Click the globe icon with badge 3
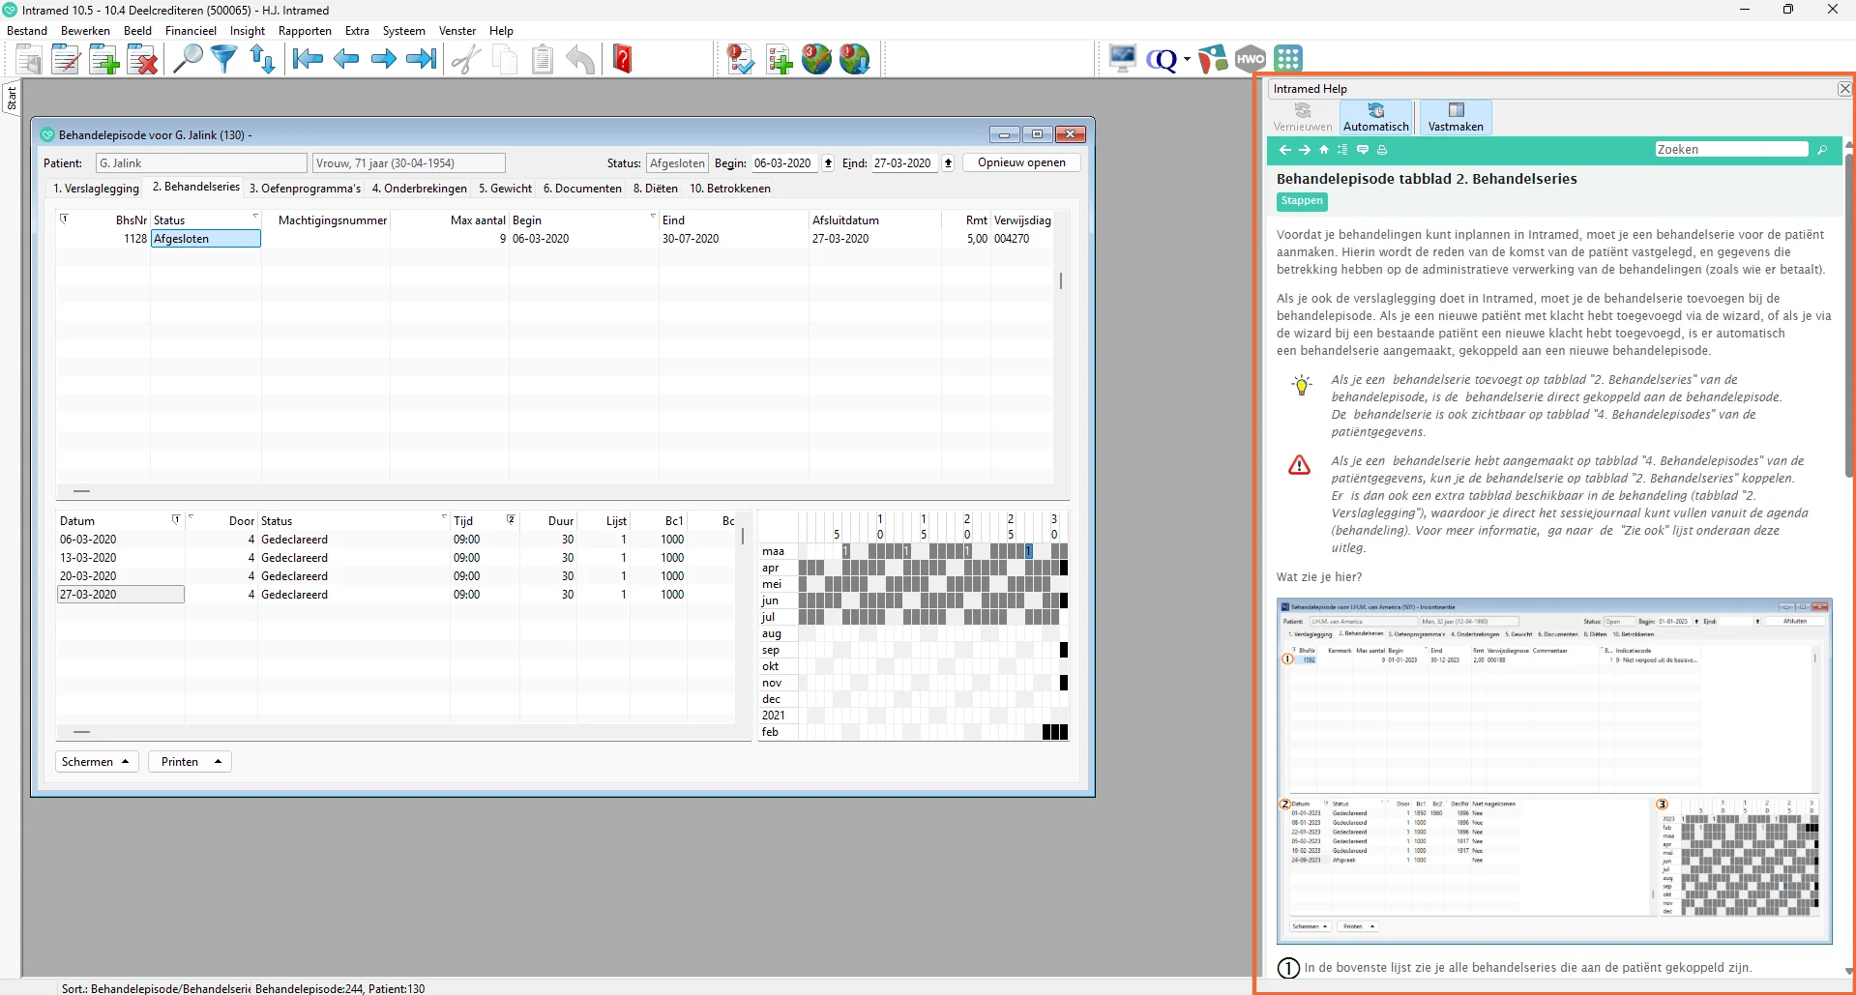 point(816,59)
